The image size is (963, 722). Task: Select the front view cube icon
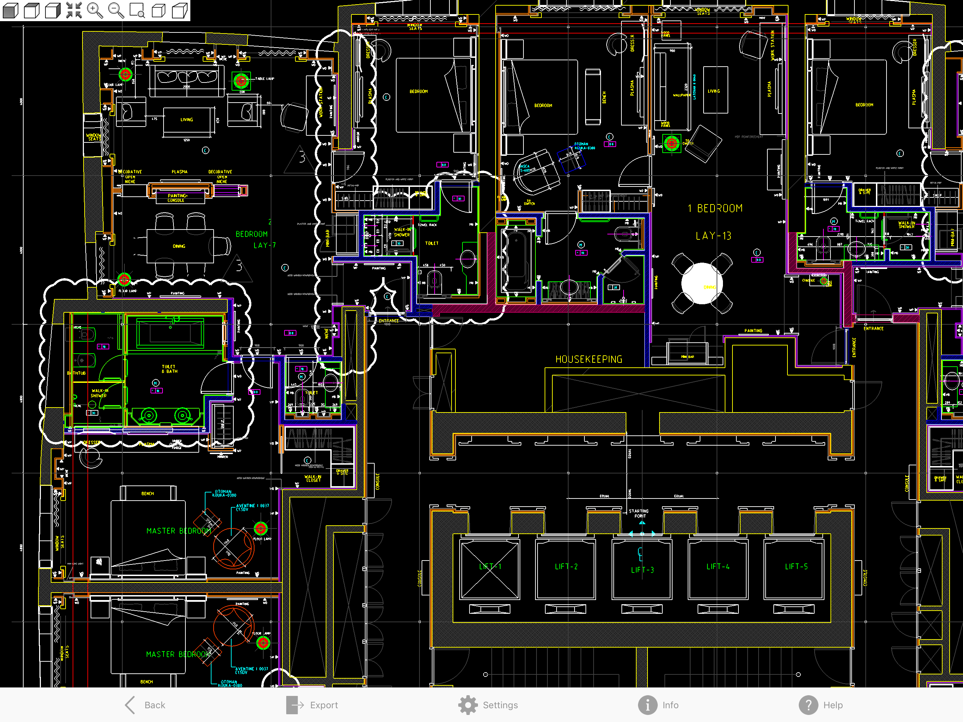pos(11,10)
